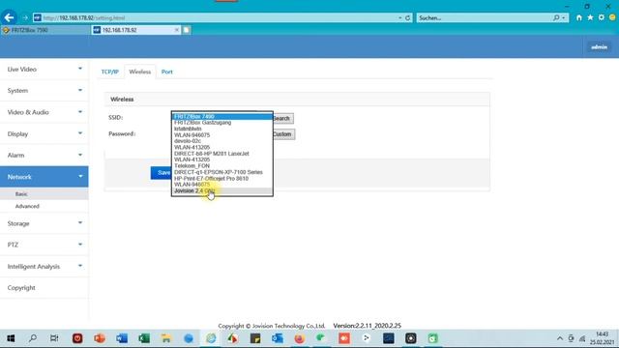Open Outlook from the taskbar
Screen dimensions: 619x348
pyautogui.click(x=278, y=338)
